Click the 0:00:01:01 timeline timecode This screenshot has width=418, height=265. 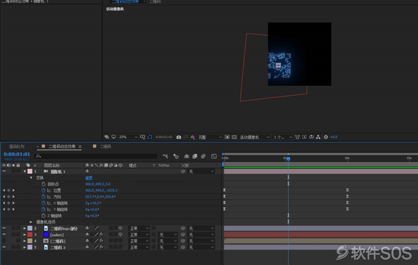click(x=17, y=154)
